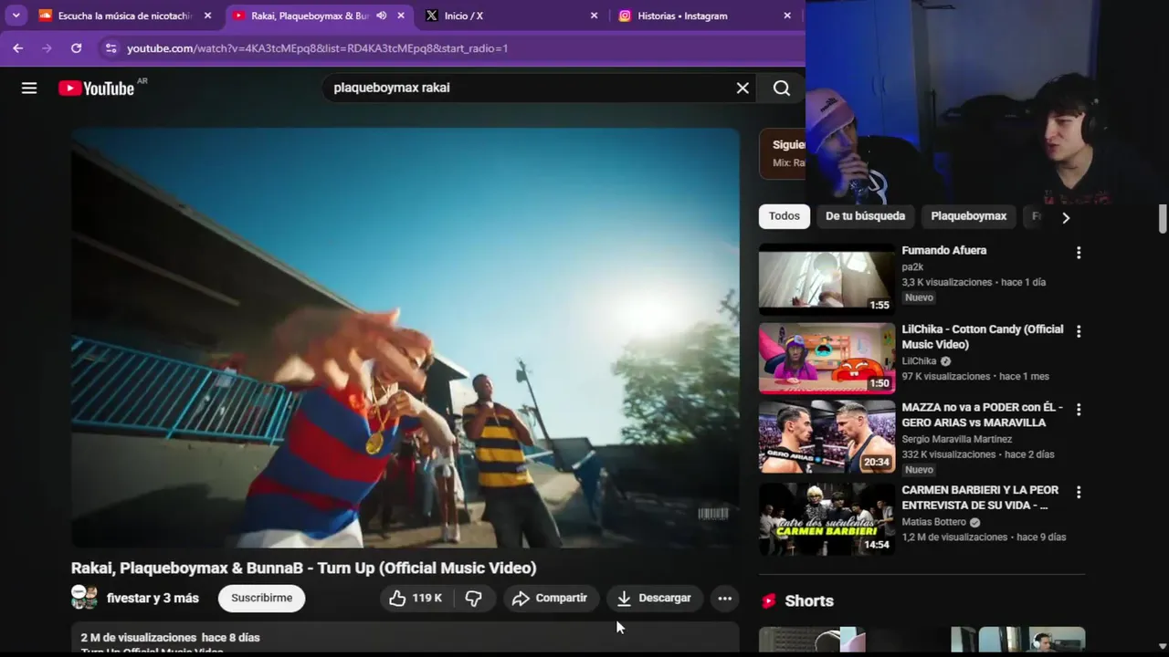The width and height of the screenshot is (1169, 657).
Task: Open options menu for CARMEN BARBIERI video
Action: [x=1079, y=492]
